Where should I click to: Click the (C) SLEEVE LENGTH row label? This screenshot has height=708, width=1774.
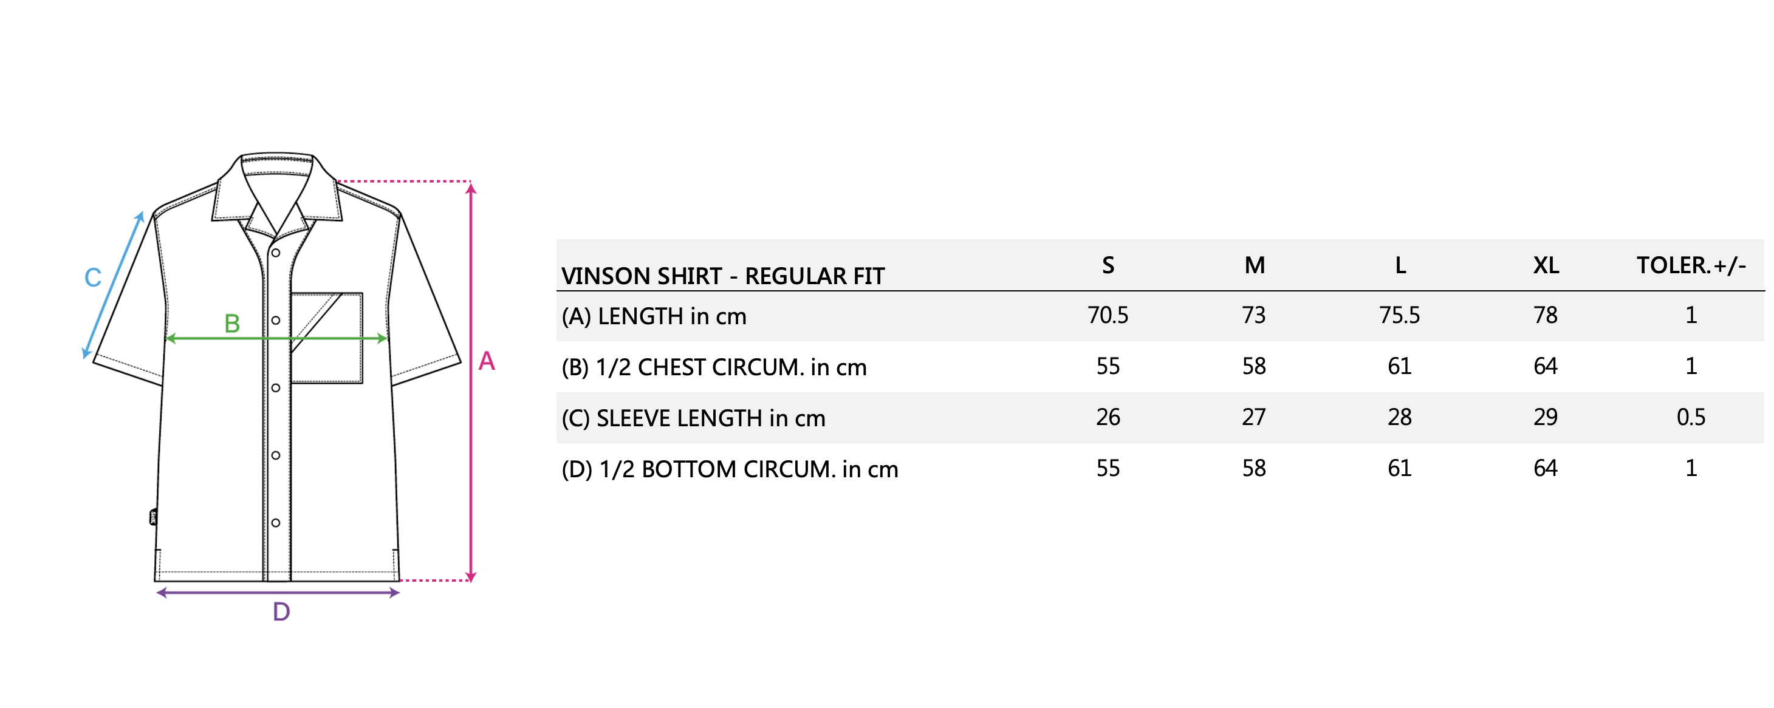pyautogui.click(x=693, y=418)
